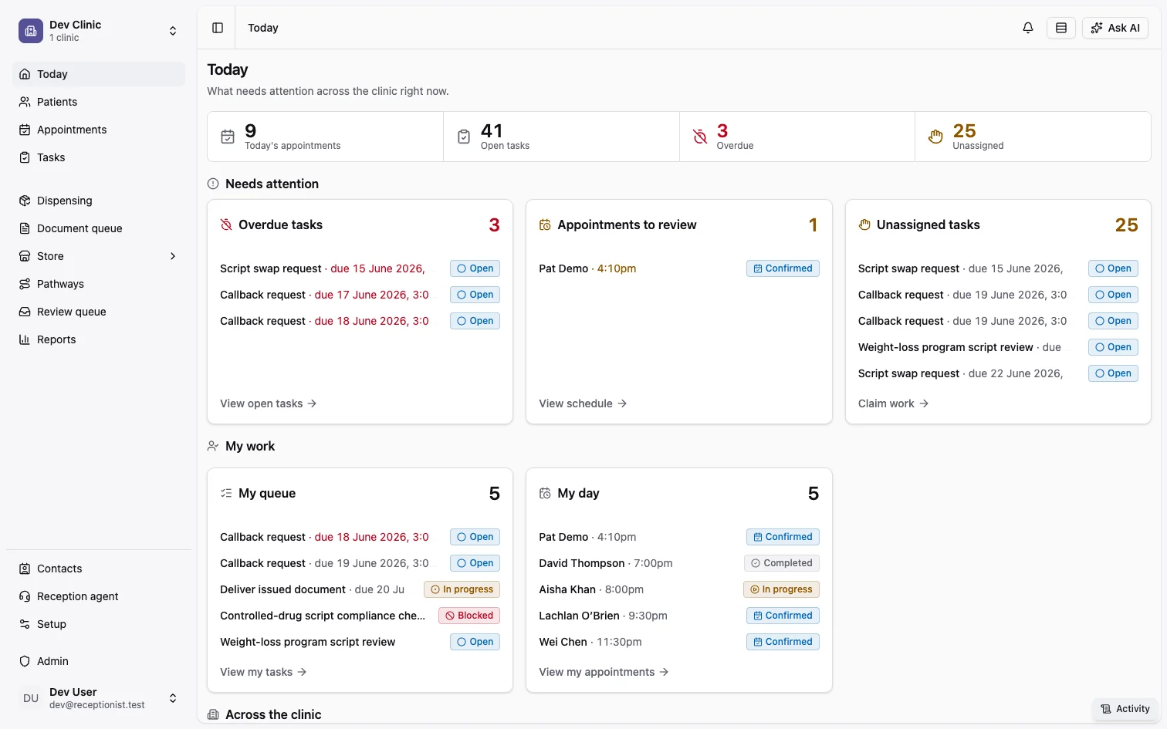Click Open badge for unassigned Script swap 15 June
Screen dimensions: 1167x729
click(x=1113, y=268)
